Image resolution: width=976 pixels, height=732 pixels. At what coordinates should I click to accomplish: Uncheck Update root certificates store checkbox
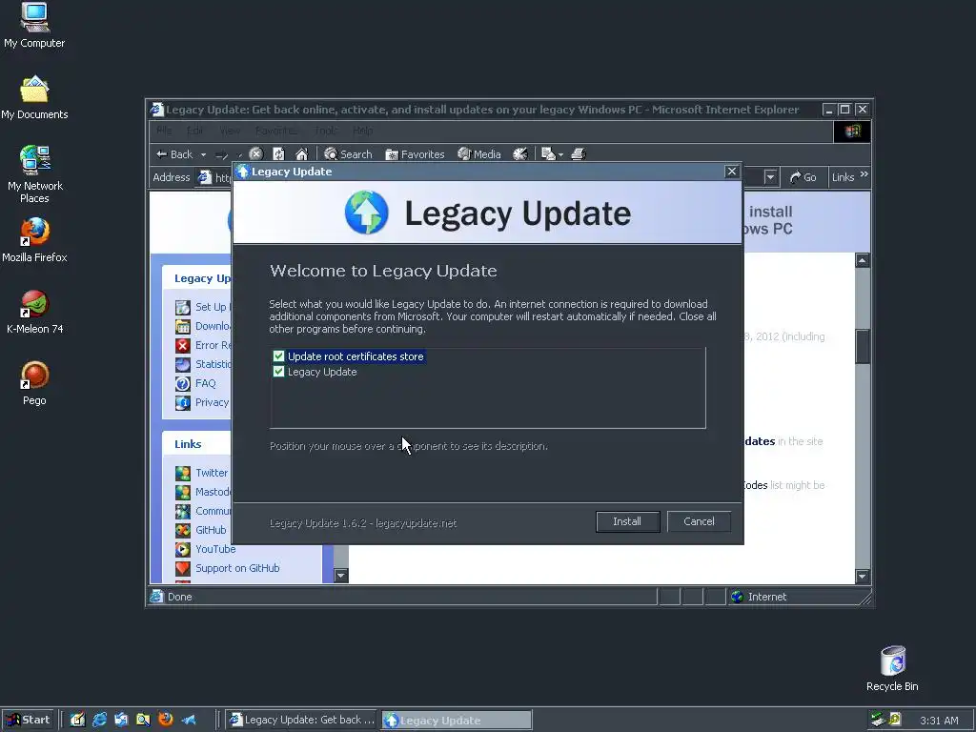click(x=278, y=356)
